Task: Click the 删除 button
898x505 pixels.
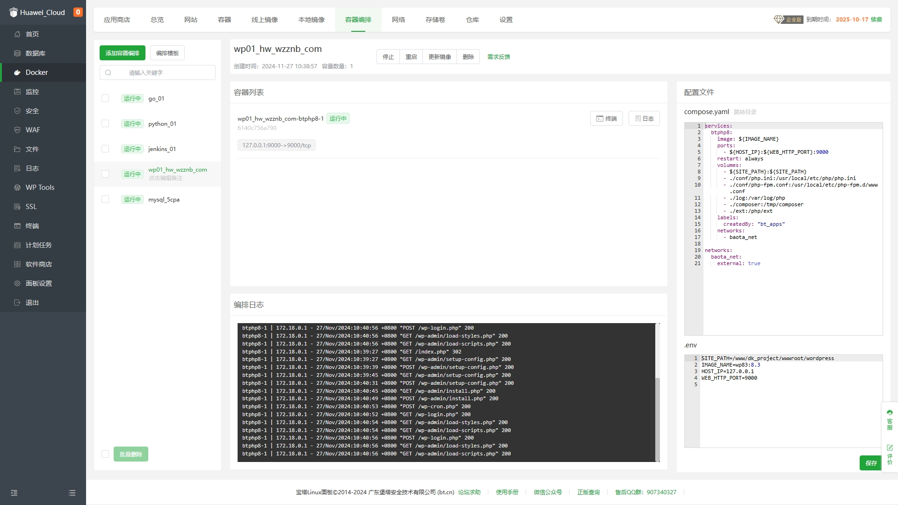Action: (468, 57)
